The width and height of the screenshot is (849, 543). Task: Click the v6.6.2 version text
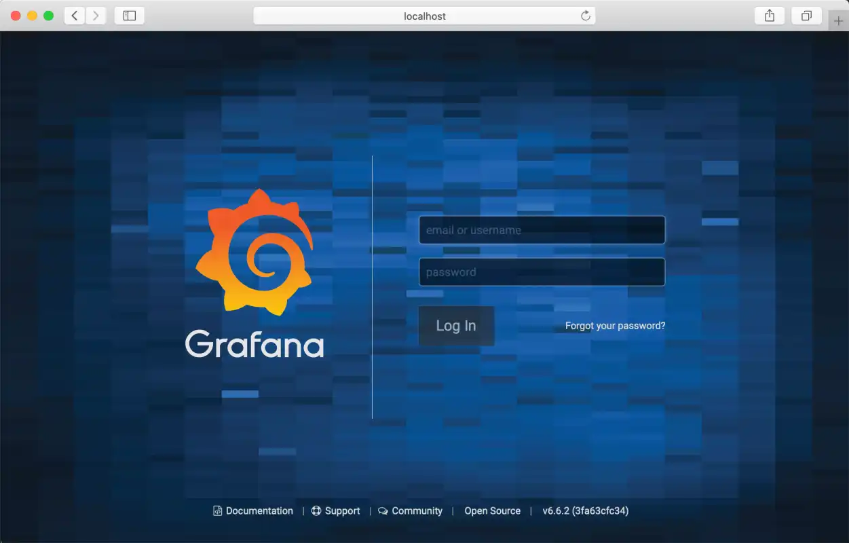[585, 511]
